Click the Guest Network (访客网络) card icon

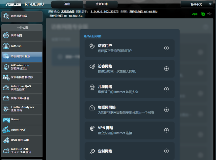click(x=92, y=67)
